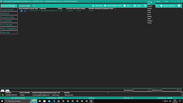Open the English language dropdown

click(160, 2)
